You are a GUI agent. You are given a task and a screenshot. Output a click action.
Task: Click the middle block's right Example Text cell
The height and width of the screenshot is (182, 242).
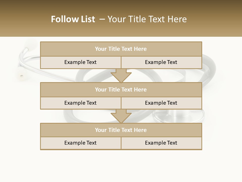(161, 103)
